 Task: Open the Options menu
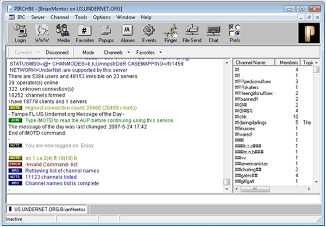(x=102, y=17)
